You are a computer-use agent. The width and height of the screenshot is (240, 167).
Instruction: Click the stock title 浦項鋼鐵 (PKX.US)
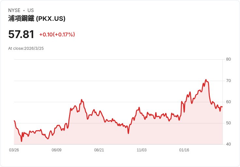point(37,19)
